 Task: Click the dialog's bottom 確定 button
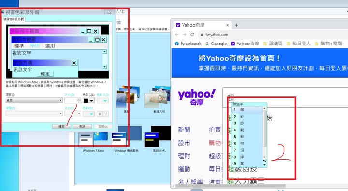[x=61, y=126]
